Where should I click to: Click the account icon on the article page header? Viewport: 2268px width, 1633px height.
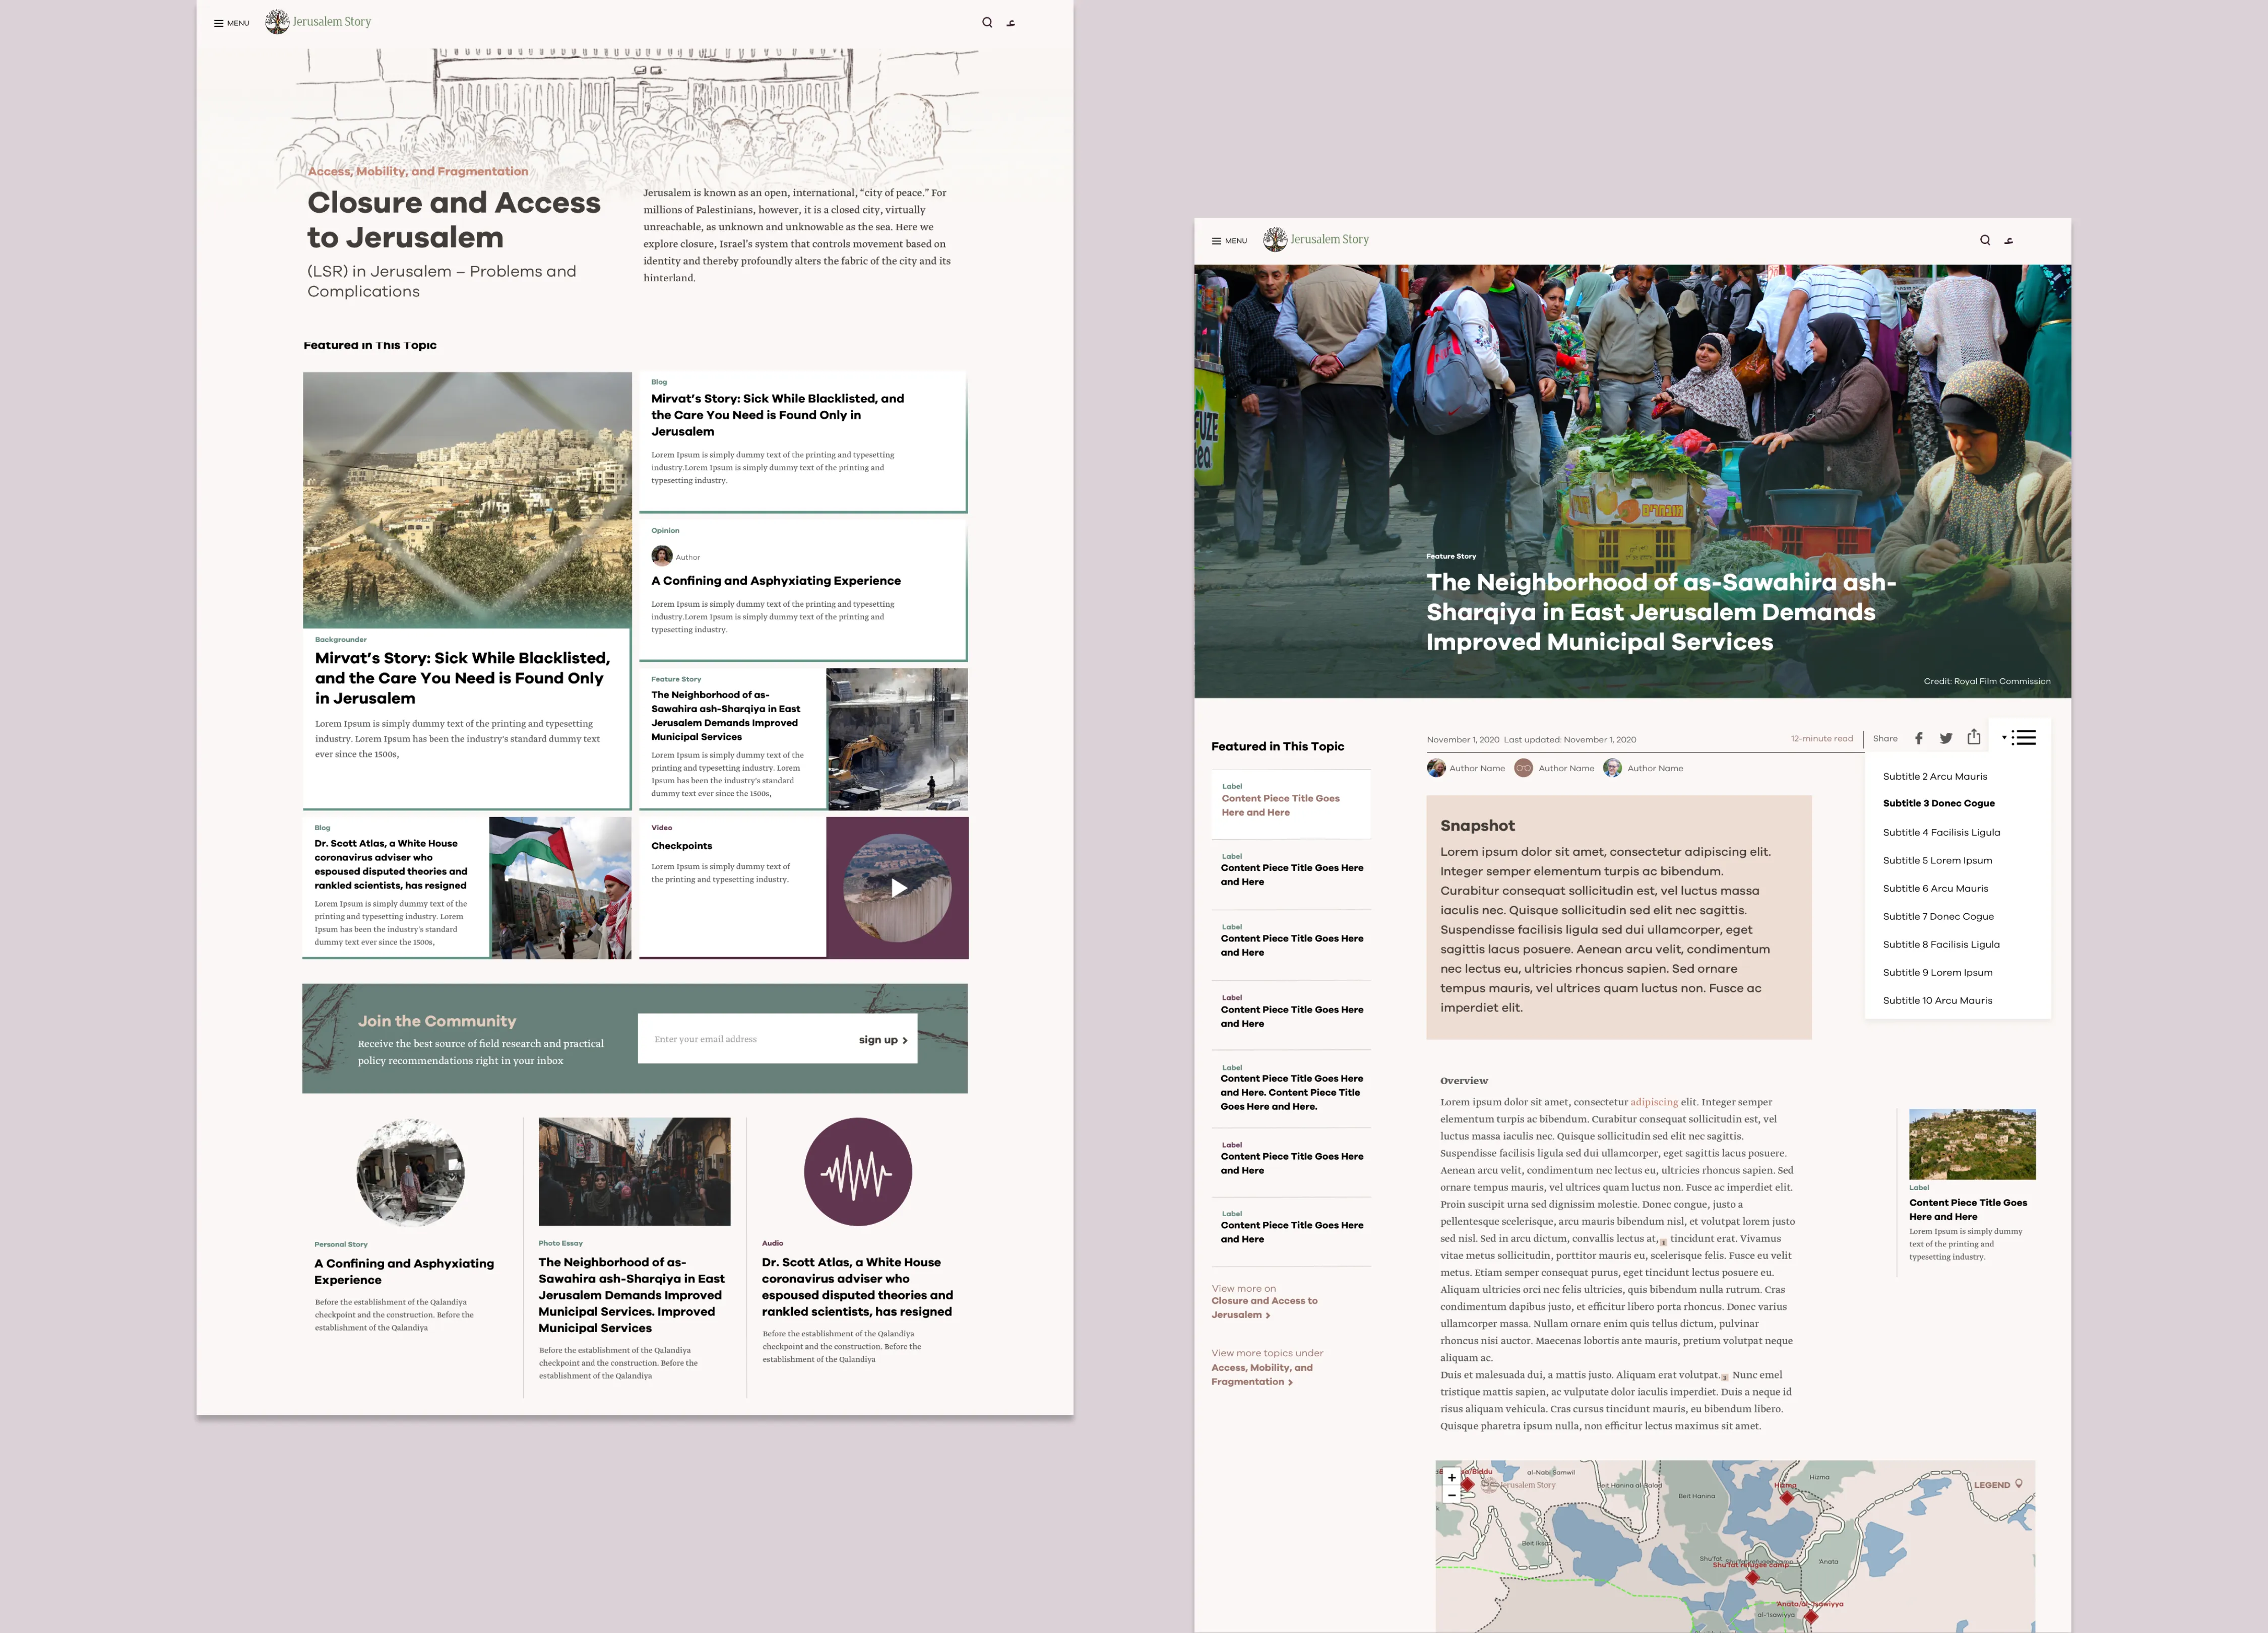(2009, 241)
